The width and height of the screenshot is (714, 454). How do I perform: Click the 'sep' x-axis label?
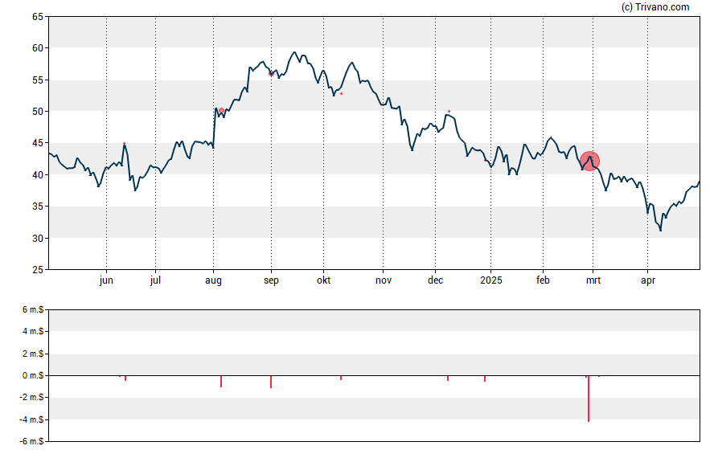click(x=271, y=280)
